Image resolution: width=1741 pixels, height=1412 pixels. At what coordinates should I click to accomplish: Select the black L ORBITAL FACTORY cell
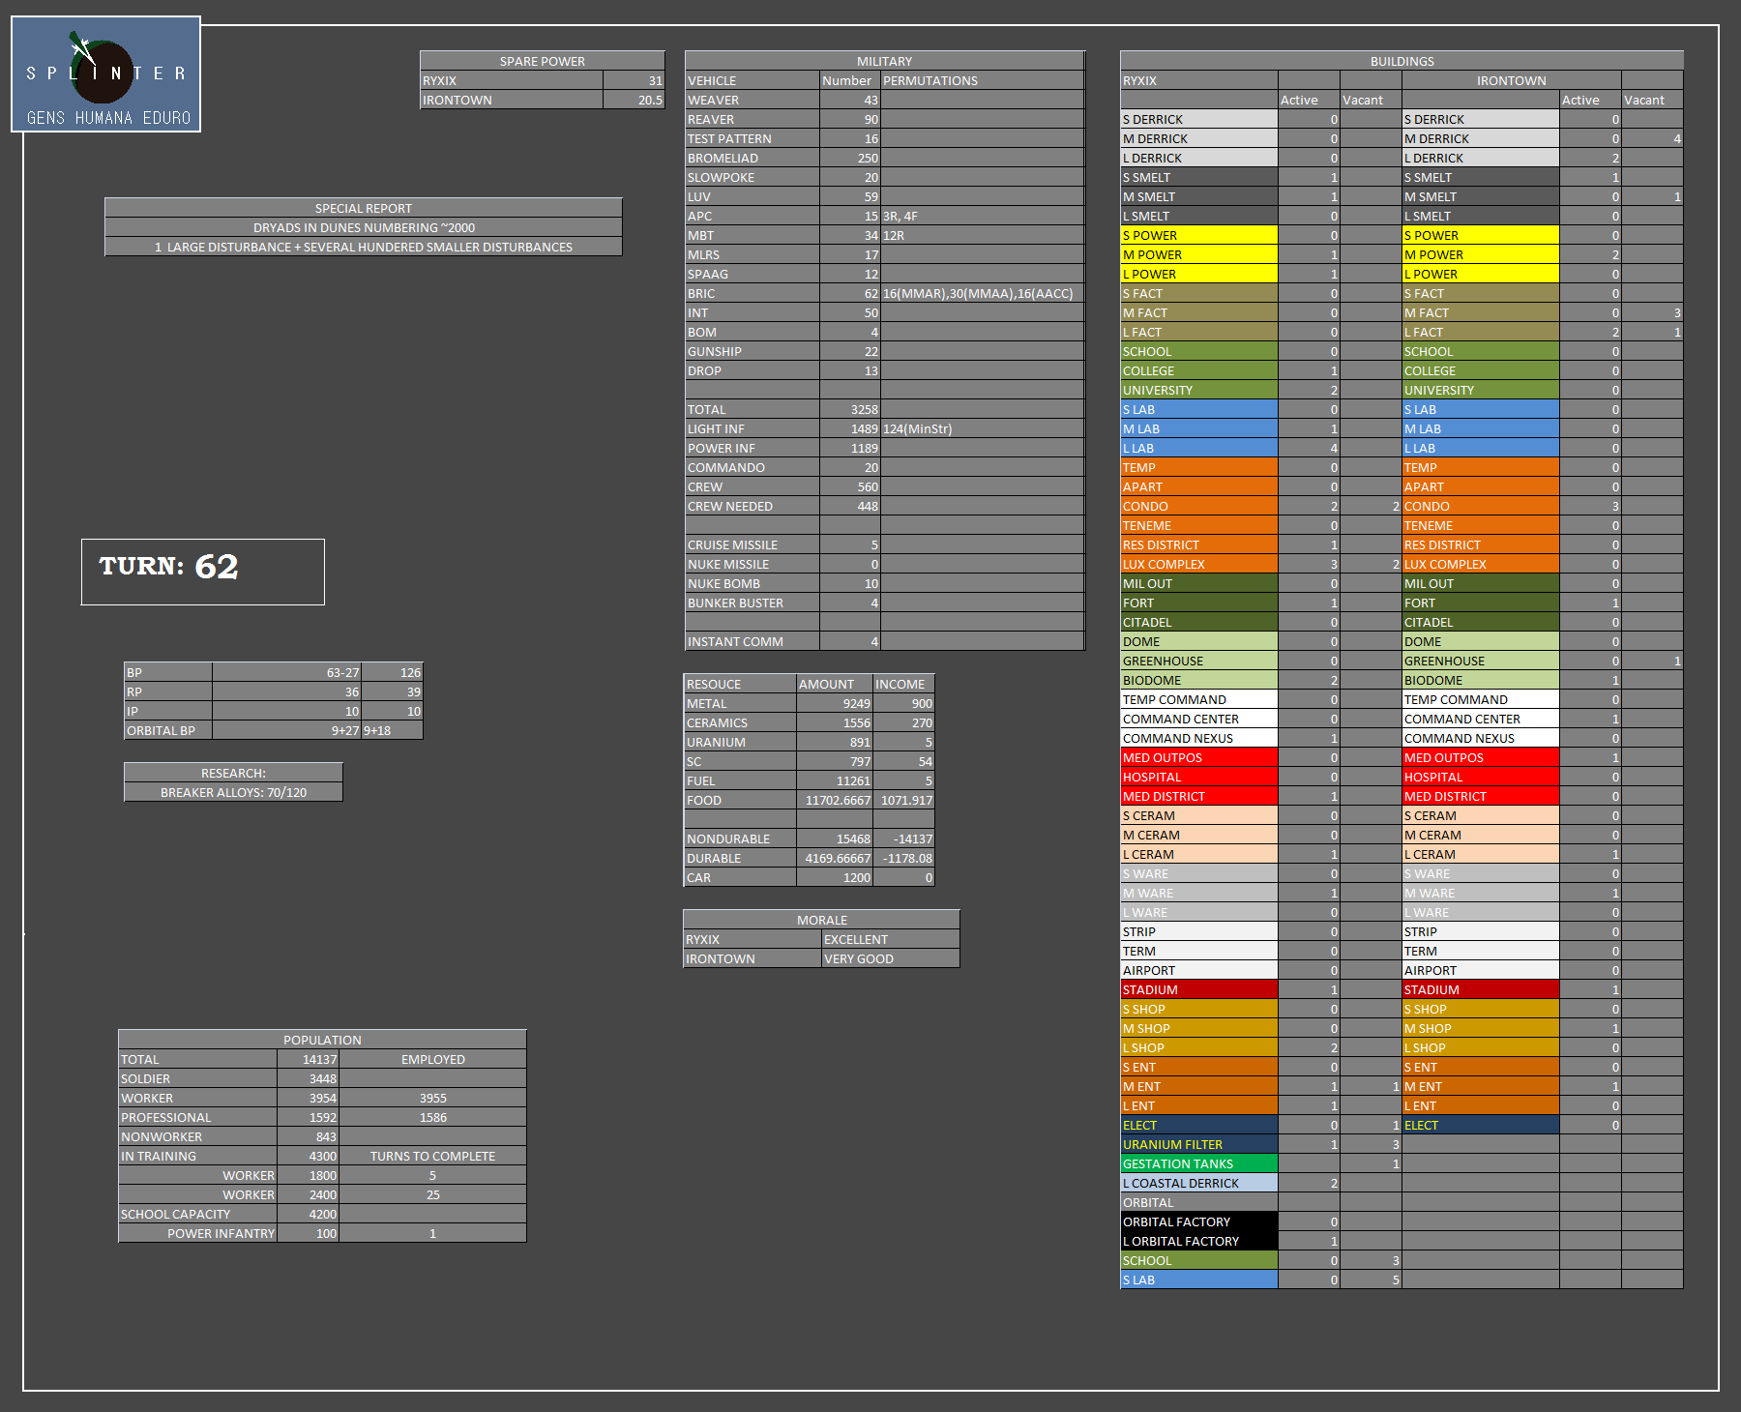tap(1198, 1241)
